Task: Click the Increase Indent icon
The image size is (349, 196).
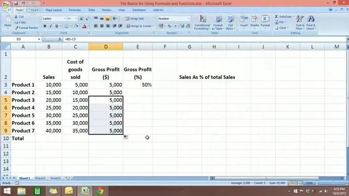Action: (x=120, y=26)
